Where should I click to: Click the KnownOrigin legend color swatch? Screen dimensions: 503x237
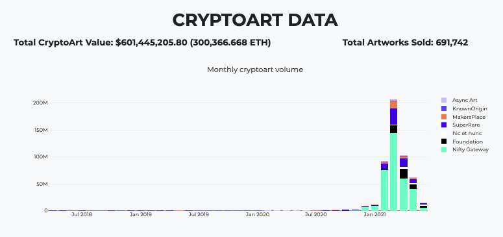tap(444, 108)
